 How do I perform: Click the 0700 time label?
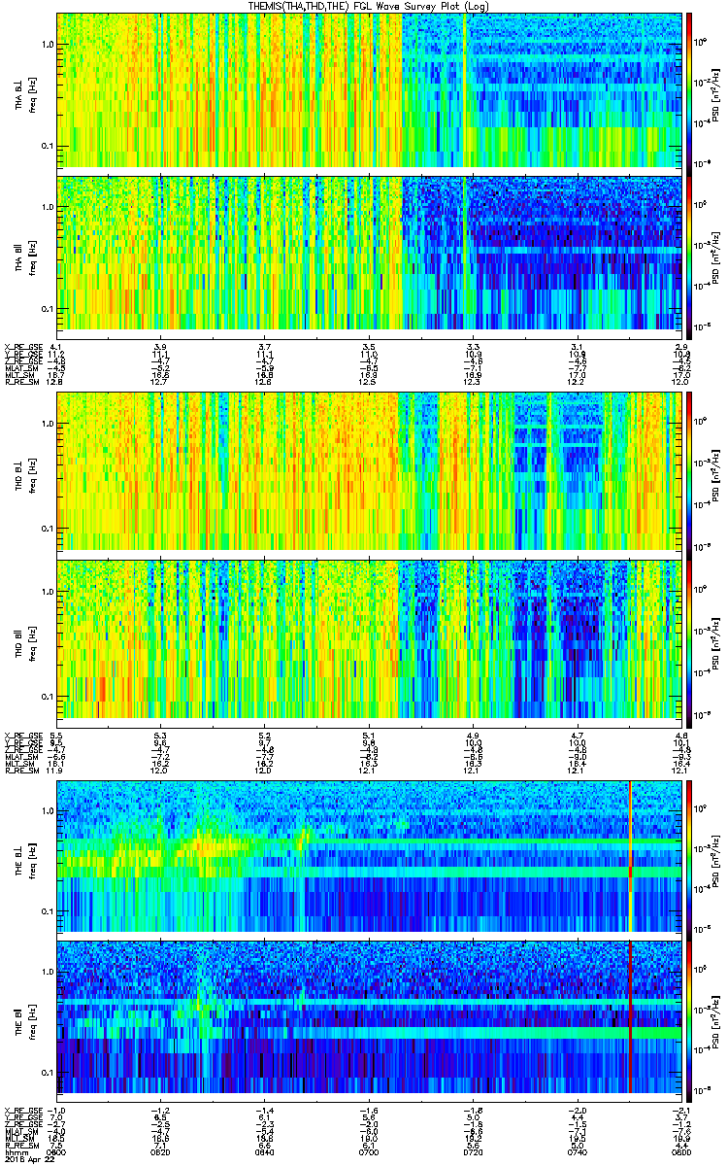coord(369,1151)
